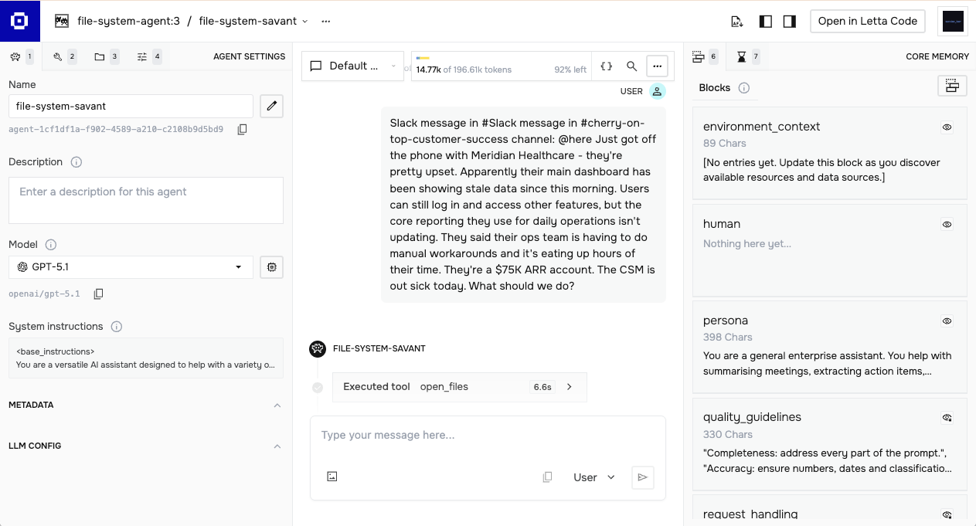Click the agent Name input field
Screen dimensions: 976x526
point(131,106)
